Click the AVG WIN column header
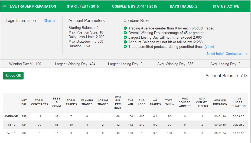The width and height of the screenshot is (251, 143). 131,102
